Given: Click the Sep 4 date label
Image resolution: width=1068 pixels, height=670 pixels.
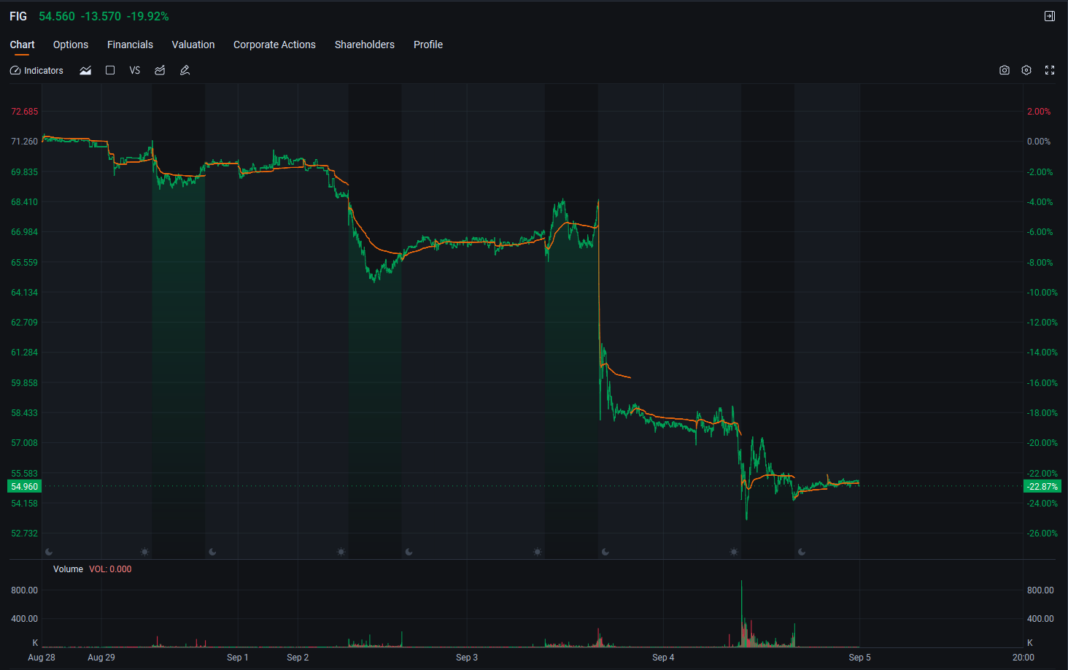Looking at the screenshot, I should pyautogui.click(x=663, y=658).
